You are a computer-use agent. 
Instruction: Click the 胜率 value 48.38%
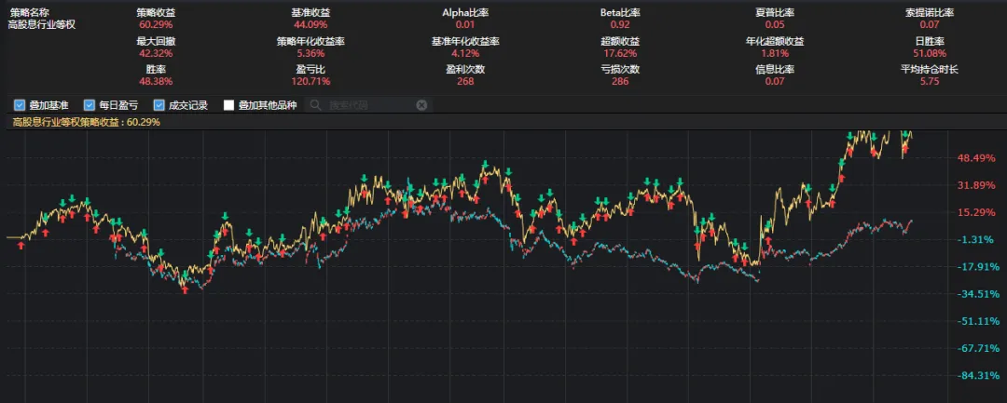pos(155,82)
